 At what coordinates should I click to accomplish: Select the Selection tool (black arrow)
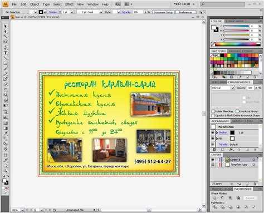click(x=6, y=26)
